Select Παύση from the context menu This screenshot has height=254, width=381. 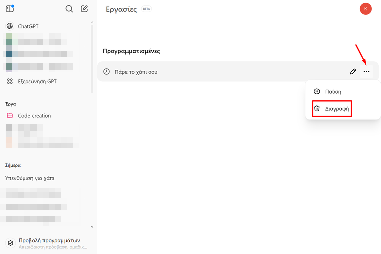coord(333,92)
